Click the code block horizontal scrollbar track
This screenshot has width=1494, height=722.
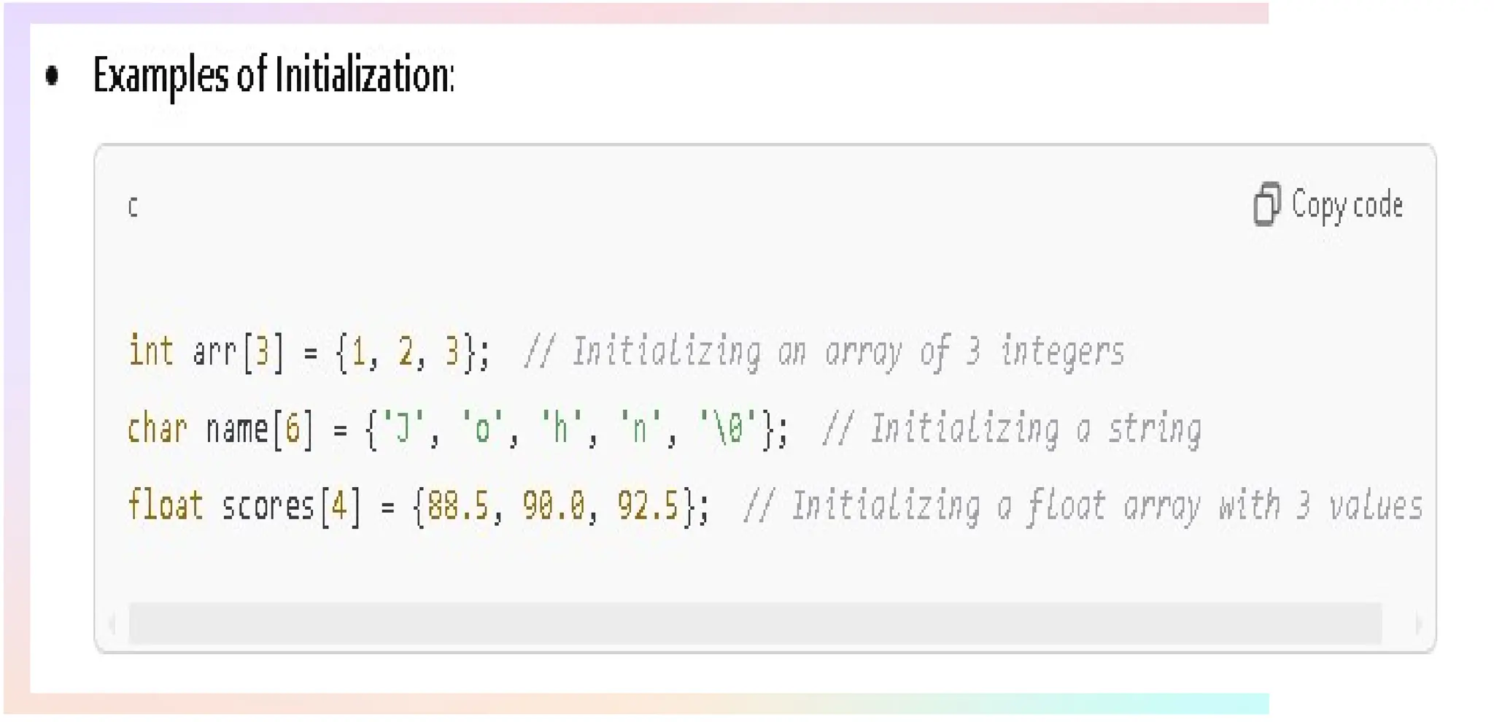coord(755,624)
